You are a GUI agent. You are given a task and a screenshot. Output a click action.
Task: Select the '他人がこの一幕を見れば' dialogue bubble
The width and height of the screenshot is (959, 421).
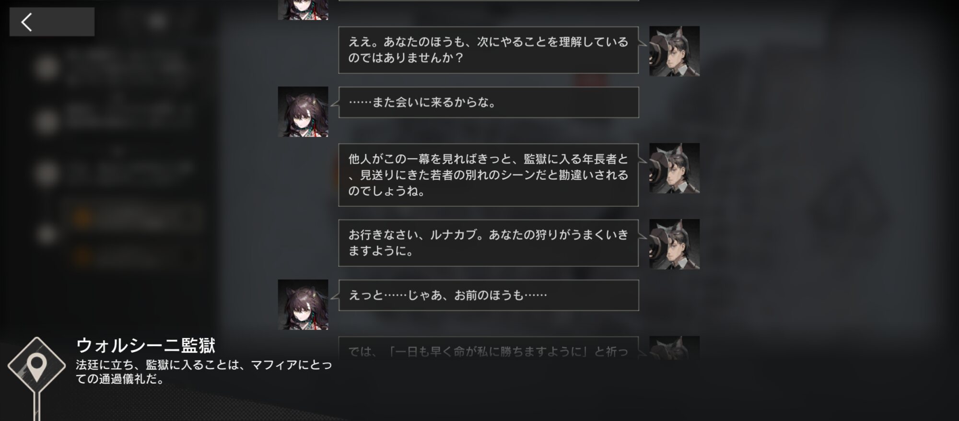pyautogui.click(x=488, y=175)
